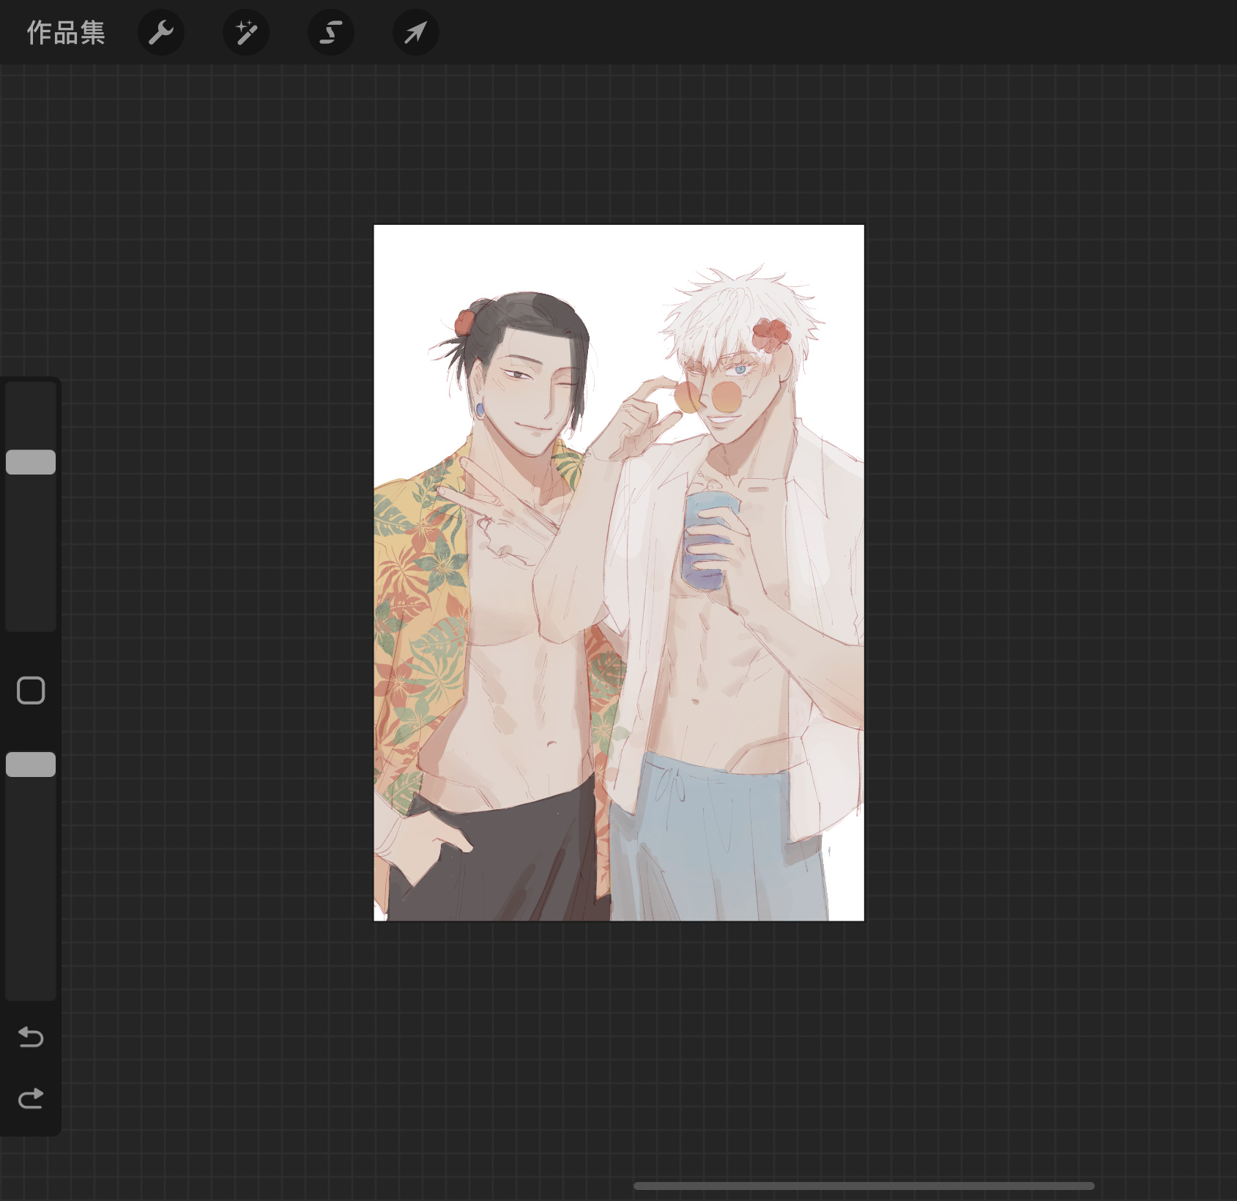Redo the last undone action

pyautogui.click(x=31, y=1098)
